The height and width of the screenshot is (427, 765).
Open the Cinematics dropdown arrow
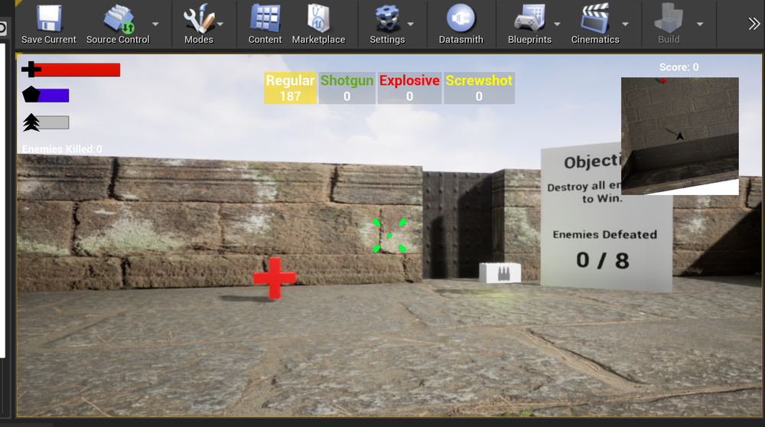[625, 24]
